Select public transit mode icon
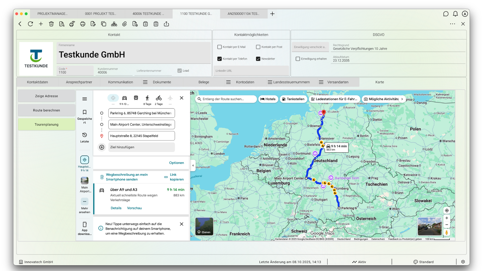This screenshot has height=271, width=483. pos(136,98)
